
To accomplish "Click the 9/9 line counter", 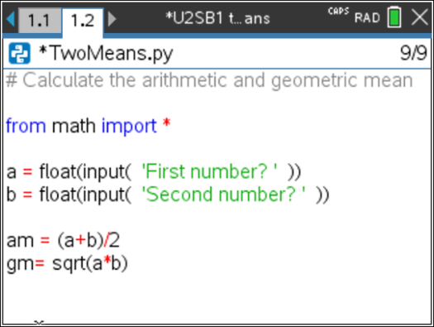I will coord(413,53).
